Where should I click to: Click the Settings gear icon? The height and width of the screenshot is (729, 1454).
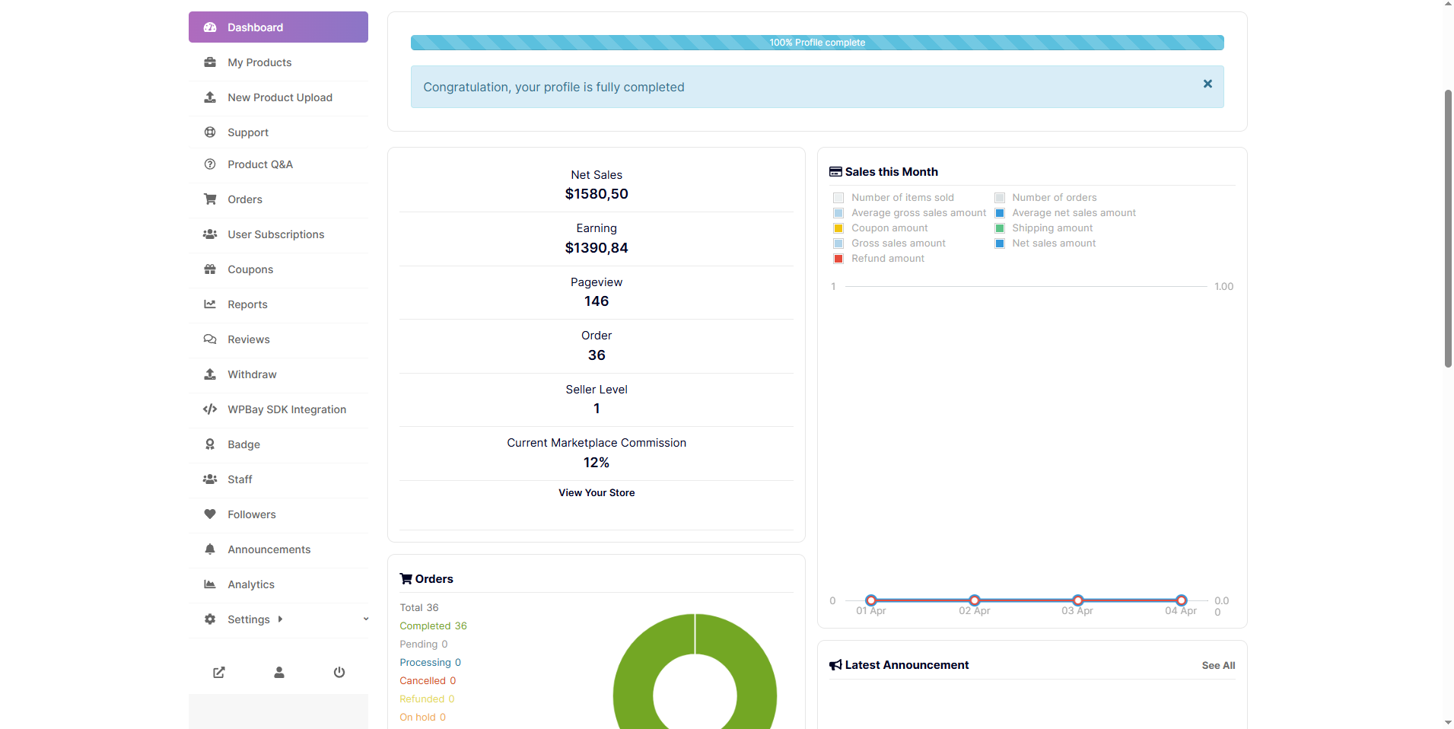(x=210, y=619)
